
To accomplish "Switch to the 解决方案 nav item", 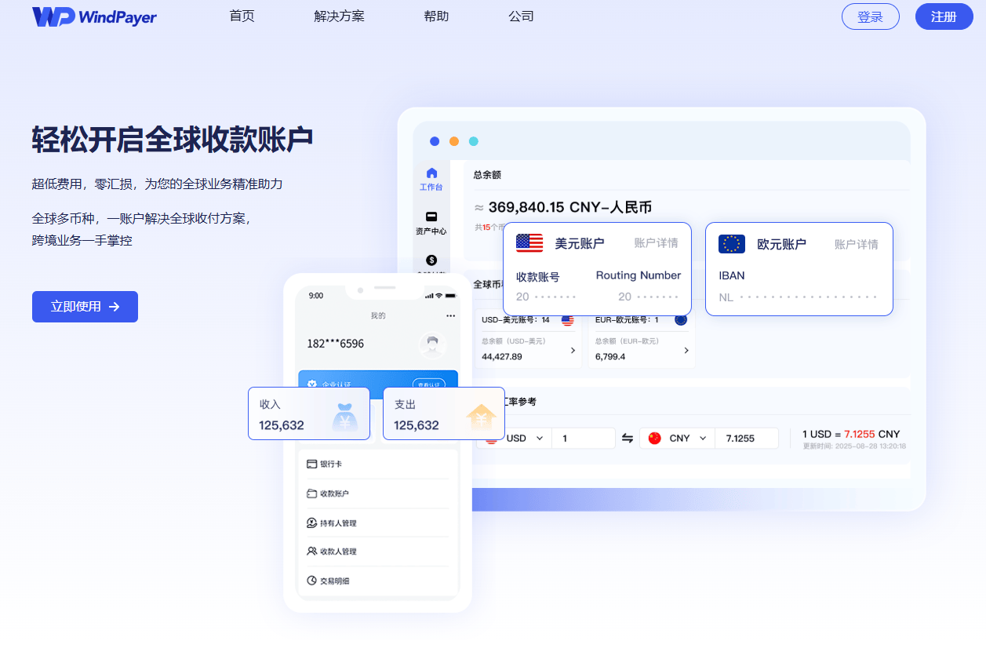I will tap(339, 16).
